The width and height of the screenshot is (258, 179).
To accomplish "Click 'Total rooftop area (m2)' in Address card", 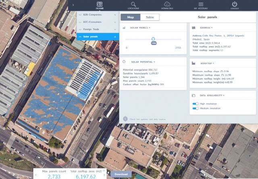I will (x=211, y=46).
